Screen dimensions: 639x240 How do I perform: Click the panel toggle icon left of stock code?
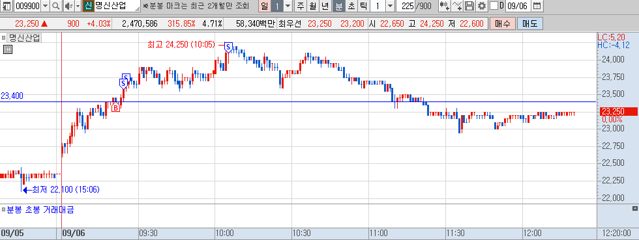7,6
